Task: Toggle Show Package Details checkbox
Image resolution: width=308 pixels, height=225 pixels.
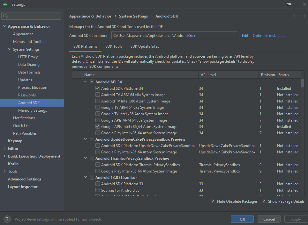Action: pos(264,201)
